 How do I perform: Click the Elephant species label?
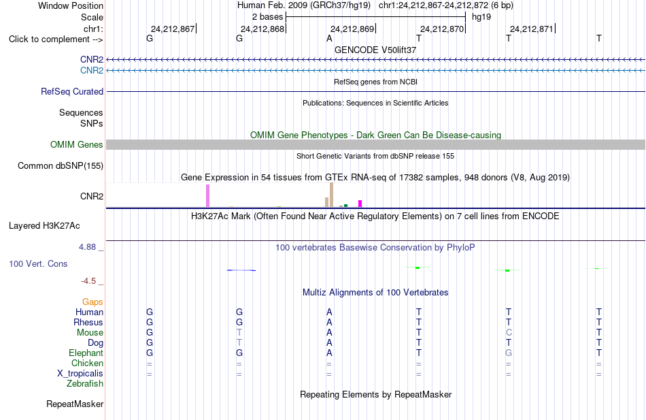pyautogui.click(x=86, y=353)
